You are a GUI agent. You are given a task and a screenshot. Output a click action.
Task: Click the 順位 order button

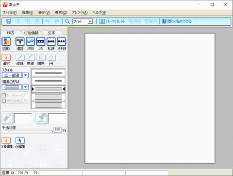click(135, 21)
